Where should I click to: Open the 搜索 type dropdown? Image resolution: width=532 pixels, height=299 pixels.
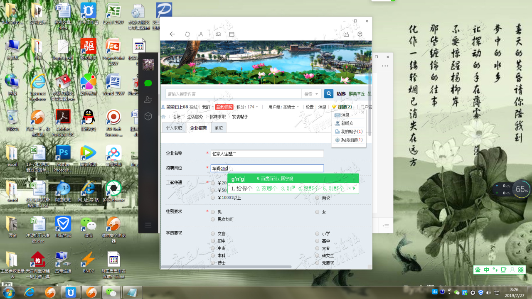[x=311, y=94]
